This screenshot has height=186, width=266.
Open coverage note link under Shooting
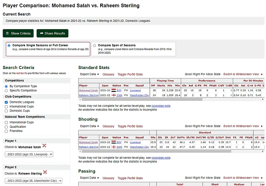(161, 158)
